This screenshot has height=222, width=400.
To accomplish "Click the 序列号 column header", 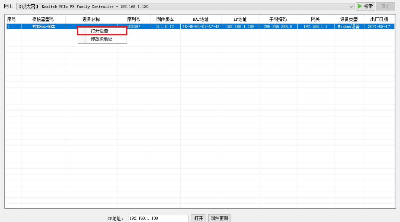I will [x=134, y=19].
